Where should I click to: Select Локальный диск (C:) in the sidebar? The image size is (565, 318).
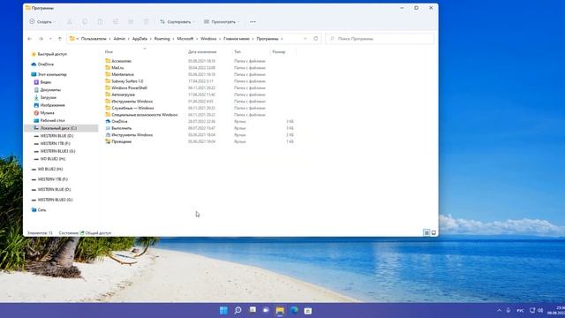61,128
